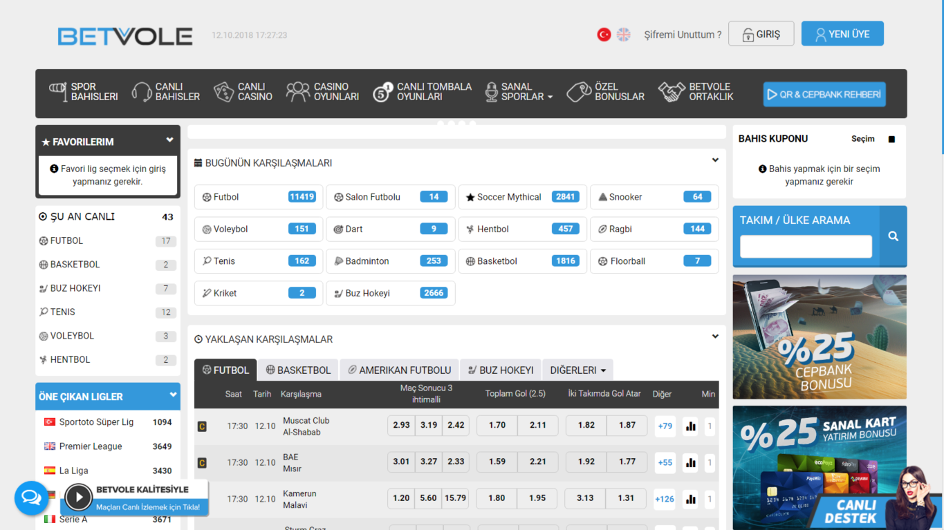The width and height of the screenshot is (944, 530).
Task: Select Buz Hokeyi today's matches tile
Action: [x=391, y=293]
